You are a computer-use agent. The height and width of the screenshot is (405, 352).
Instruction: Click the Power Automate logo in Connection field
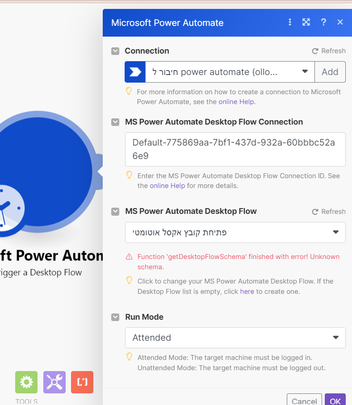coord(135,72)
